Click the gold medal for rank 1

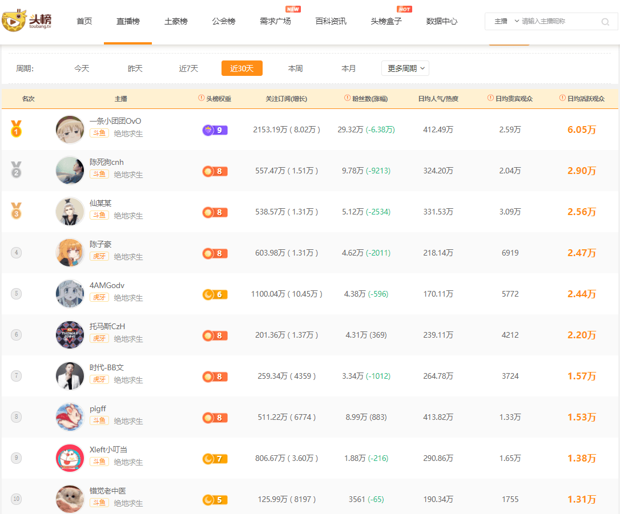[x=15, y=129]
